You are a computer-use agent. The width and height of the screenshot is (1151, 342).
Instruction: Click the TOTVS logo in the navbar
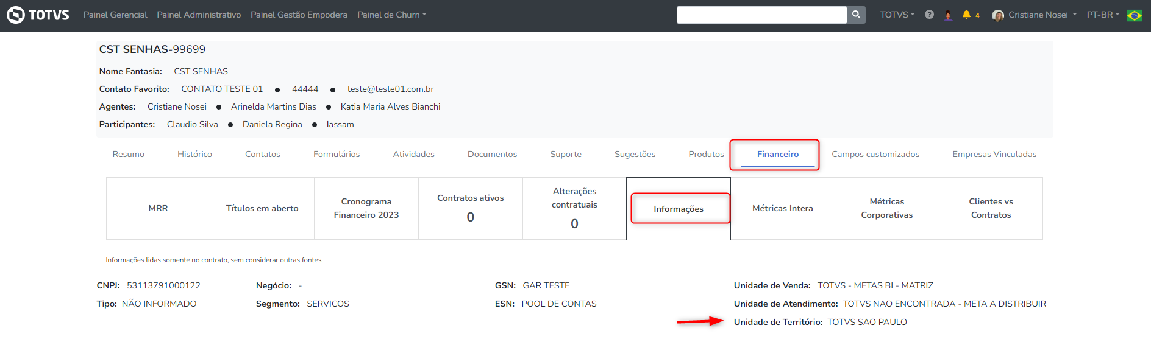38,15
